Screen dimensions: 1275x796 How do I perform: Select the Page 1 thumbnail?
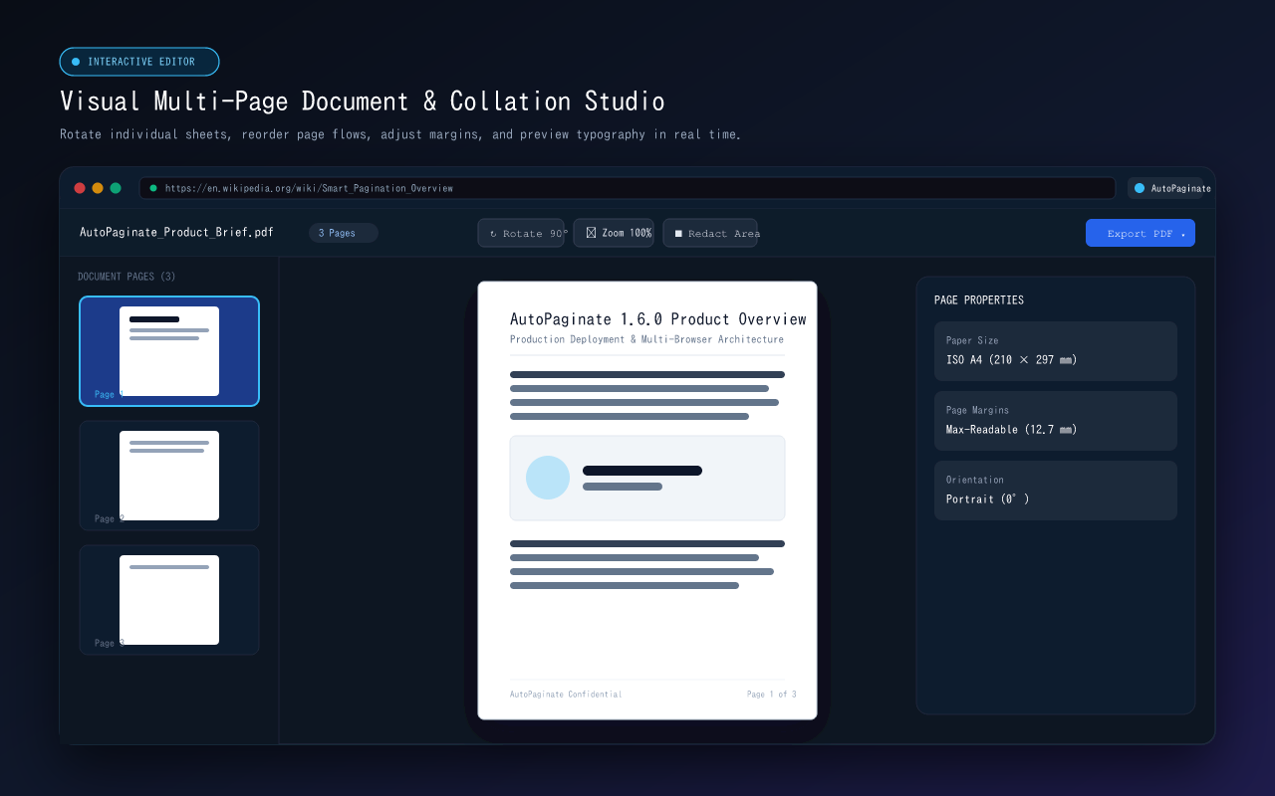pyautogui.click(x=169, y=351)
